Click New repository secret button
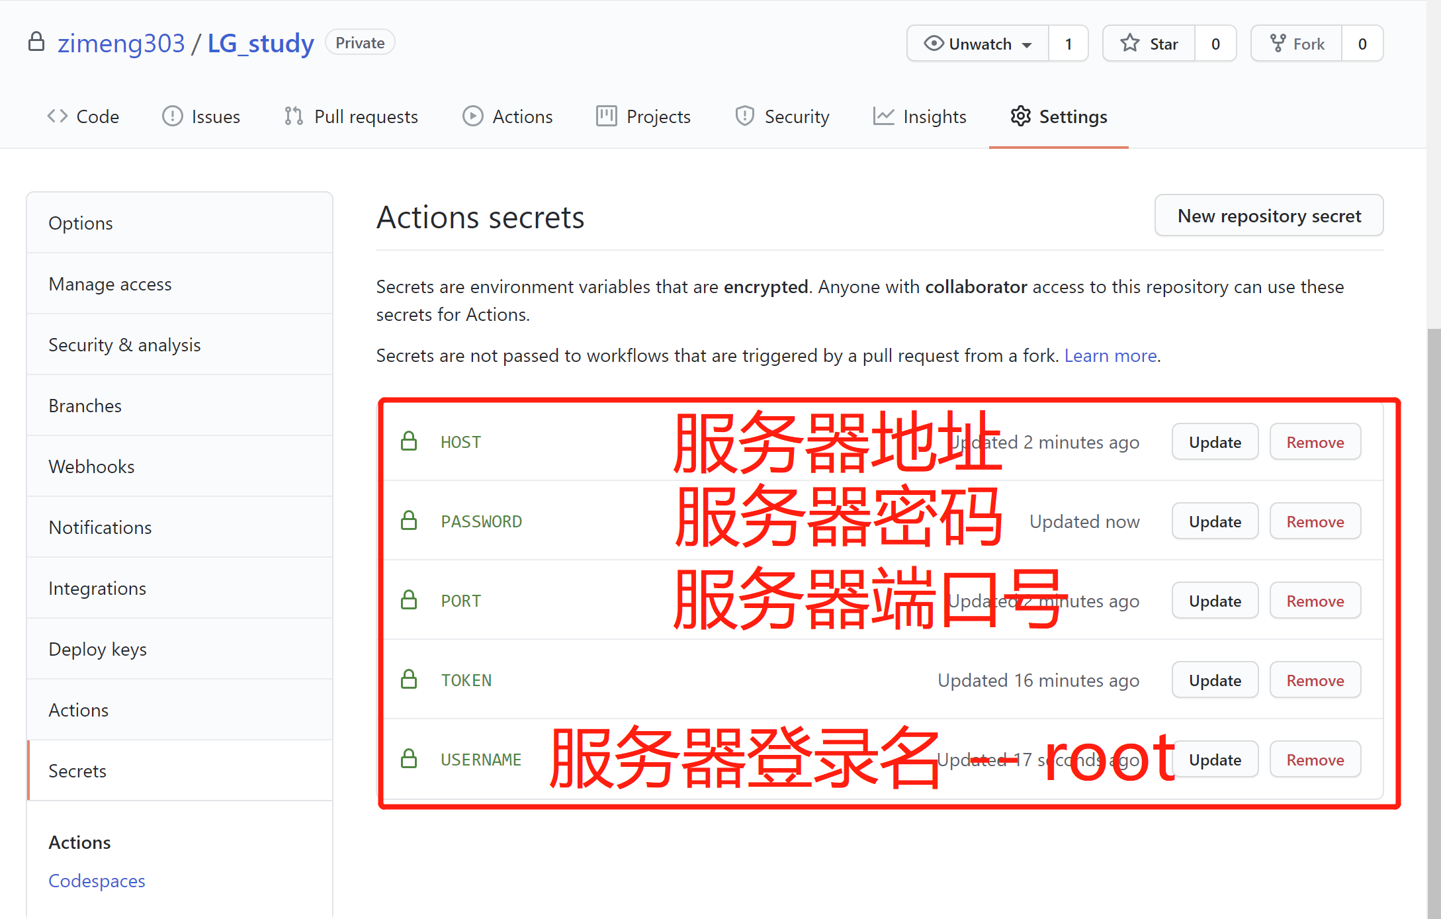Screen dimensions: 1441x919 point(1270,216)
